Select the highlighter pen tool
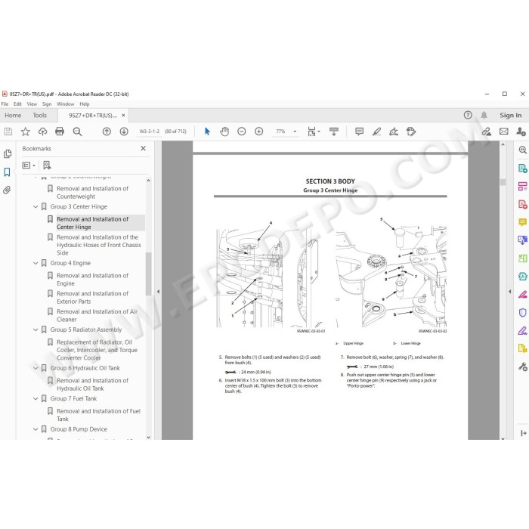 [376, 131]
